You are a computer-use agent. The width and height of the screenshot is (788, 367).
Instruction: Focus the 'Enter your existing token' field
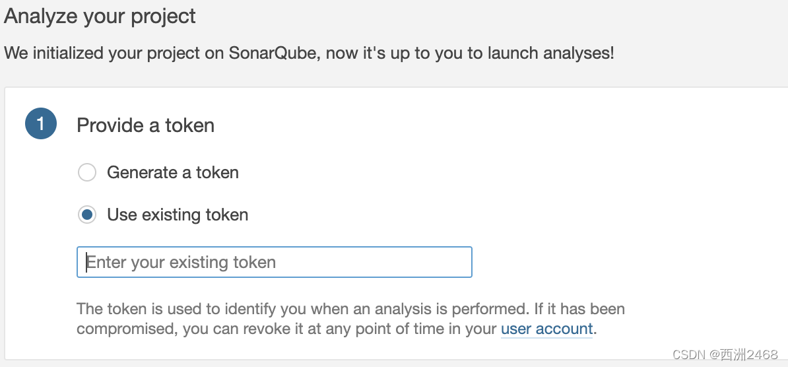coord(275,262)
